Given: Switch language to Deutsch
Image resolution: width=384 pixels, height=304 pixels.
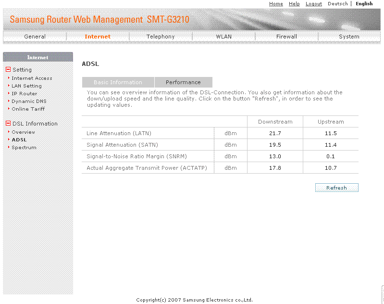Looking at the screenshot, I should pos(338,4).
